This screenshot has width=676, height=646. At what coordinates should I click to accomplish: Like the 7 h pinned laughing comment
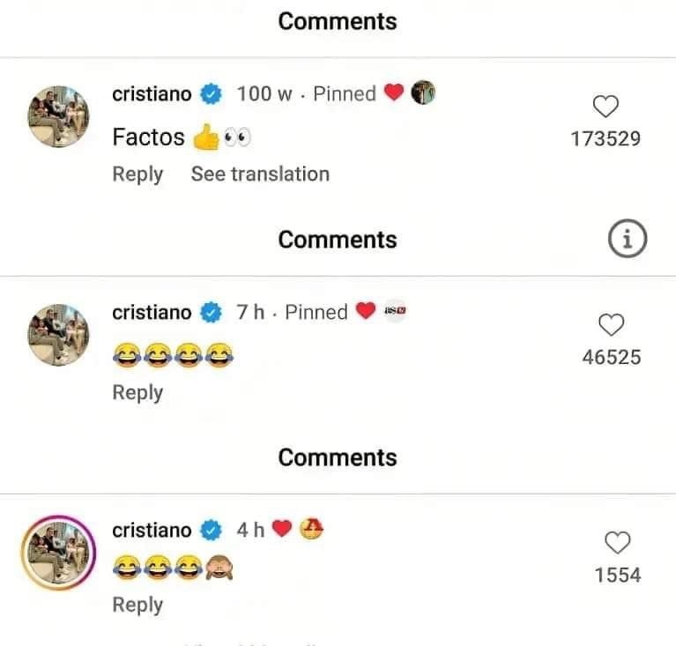[612, 325]
